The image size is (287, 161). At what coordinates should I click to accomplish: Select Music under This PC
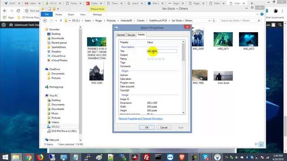tap(55, 113)
